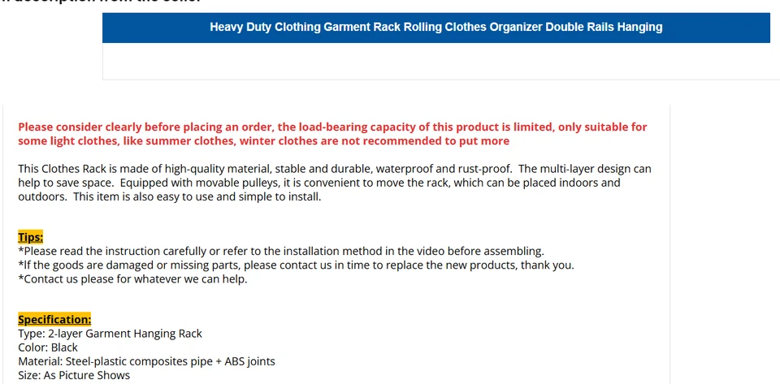
Task: Click the highlighted 'Specification:' heading
Action: click(x=54, y=320)
